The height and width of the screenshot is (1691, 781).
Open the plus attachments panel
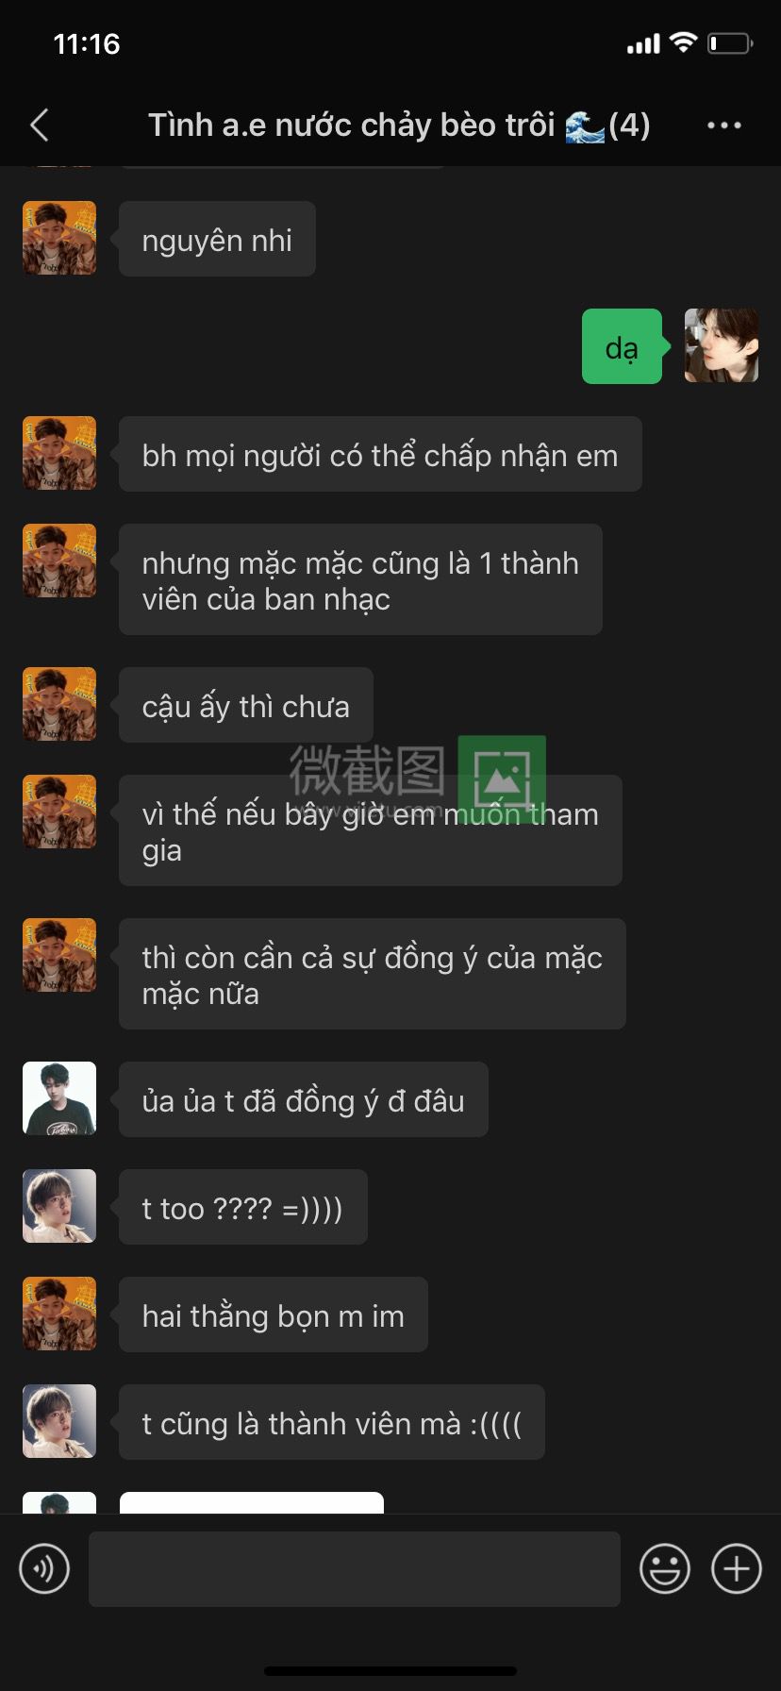(x=737, y=1569)
